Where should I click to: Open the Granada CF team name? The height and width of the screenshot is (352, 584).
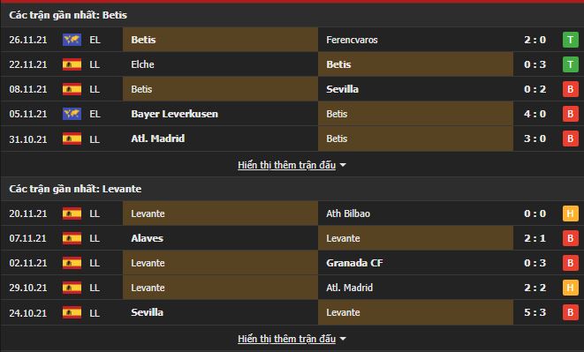coord(354,263)
